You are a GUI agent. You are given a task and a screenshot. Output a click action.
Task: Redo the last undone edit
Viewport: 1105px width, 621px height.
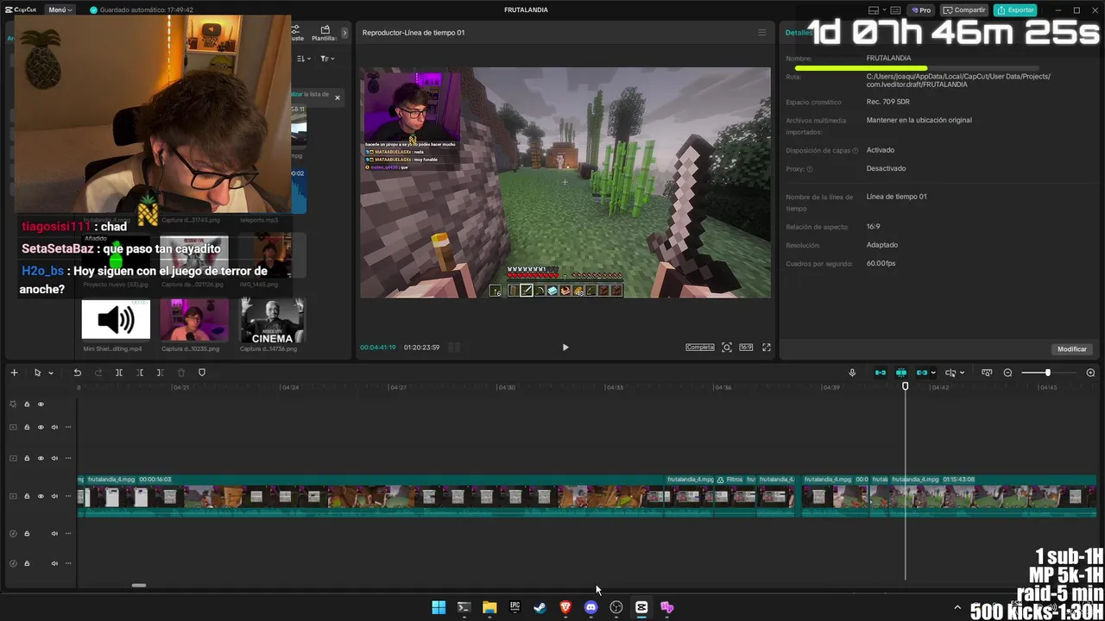[x=98, y=373]
